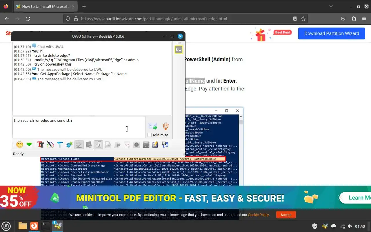Click the gray round record icon
This screenshot has height=232, width=371.
[137, 144]
